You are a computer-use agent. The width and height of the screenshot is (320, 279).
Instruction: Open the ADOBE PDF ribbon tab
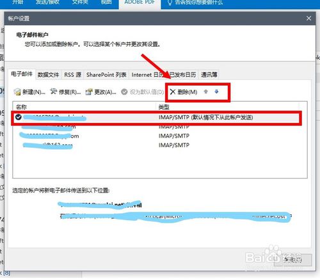click(140, 3)
